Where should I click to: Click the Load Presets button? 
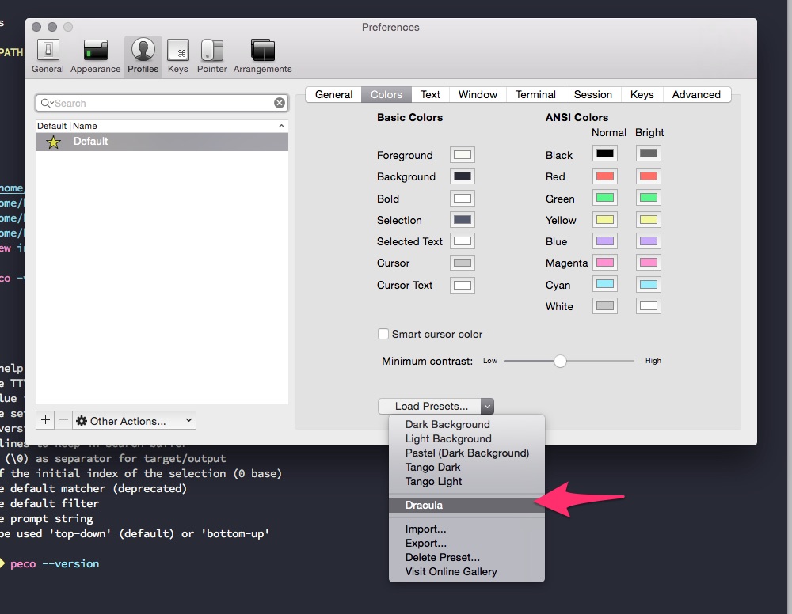[x=431, y=405]
